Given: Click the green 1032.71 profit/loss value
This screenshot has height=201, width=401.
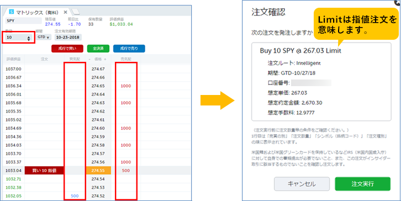Looking at the screenshot, I should [13, 179].
